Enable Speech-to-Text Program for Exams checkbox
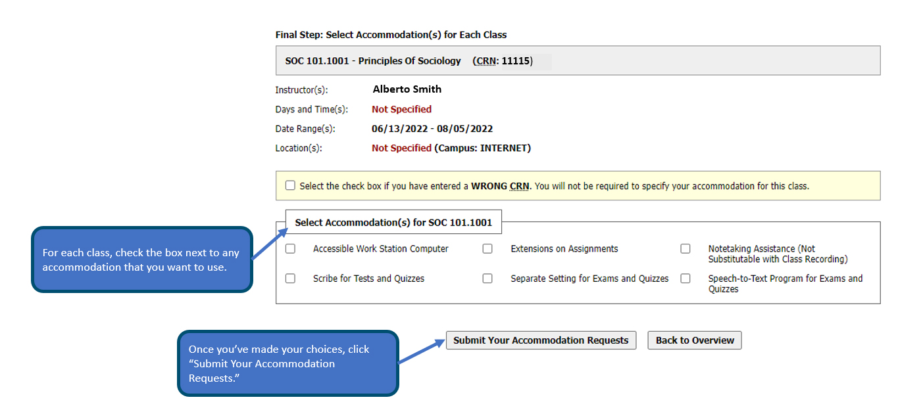Screen dimensions: 923x408 [x=686, y=279]
